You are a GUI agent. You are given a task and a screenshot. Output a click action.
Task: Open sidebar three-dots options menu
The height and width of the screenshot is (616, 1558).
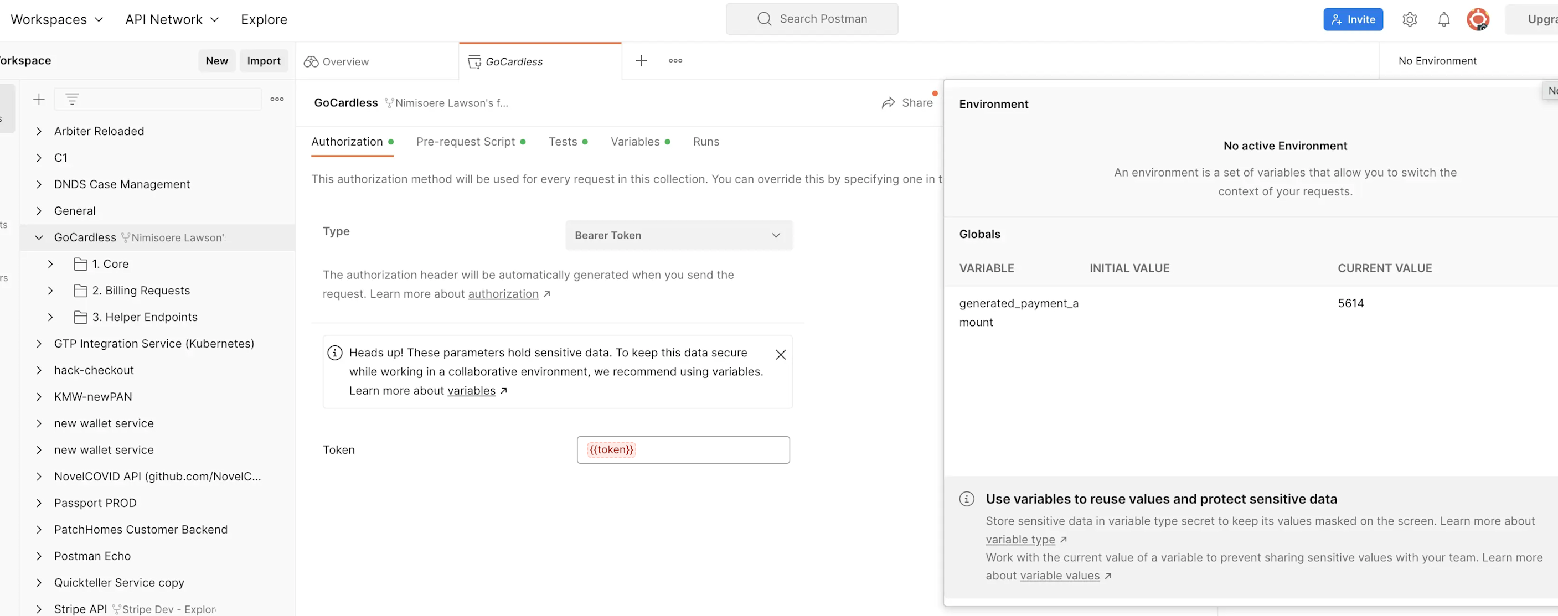(x=277, y=99)
